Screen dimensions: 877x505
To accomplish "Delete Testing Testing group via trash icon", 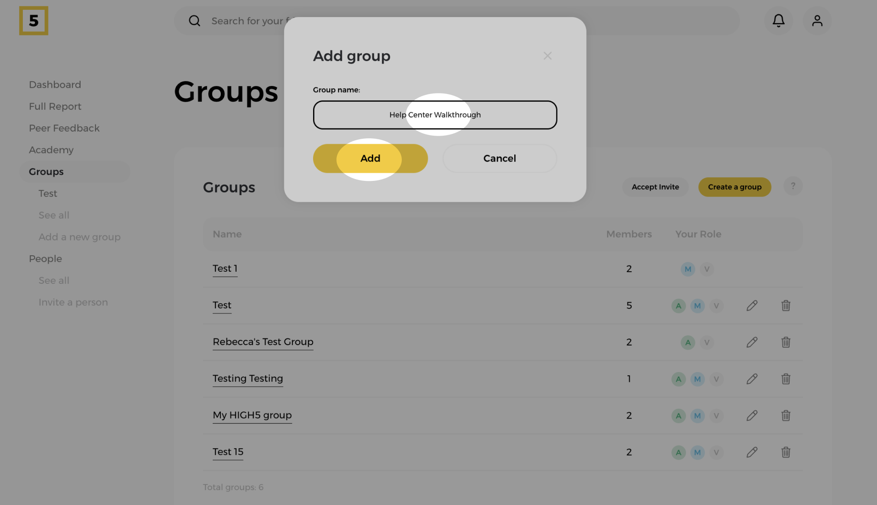I will pyautogui.click(x=786, y=379).
